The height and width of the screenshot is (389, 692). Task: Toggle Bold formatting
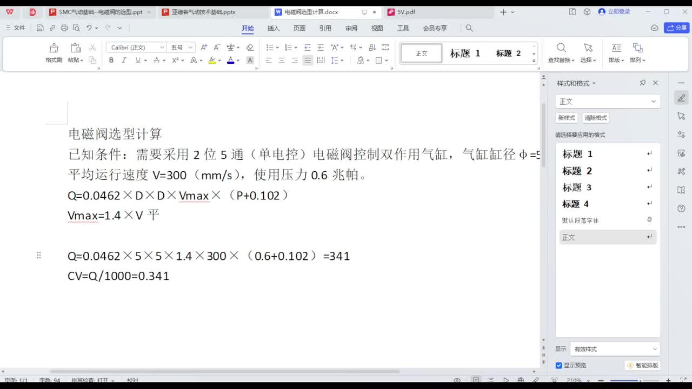click(111, 61)
